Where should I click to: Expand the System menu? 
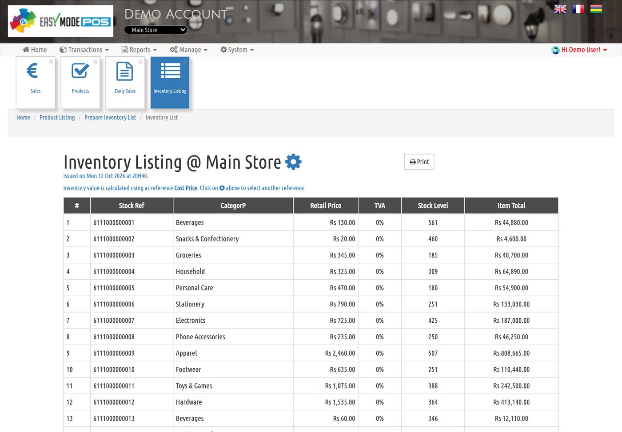pyautogui.click(x=237, y=50)
